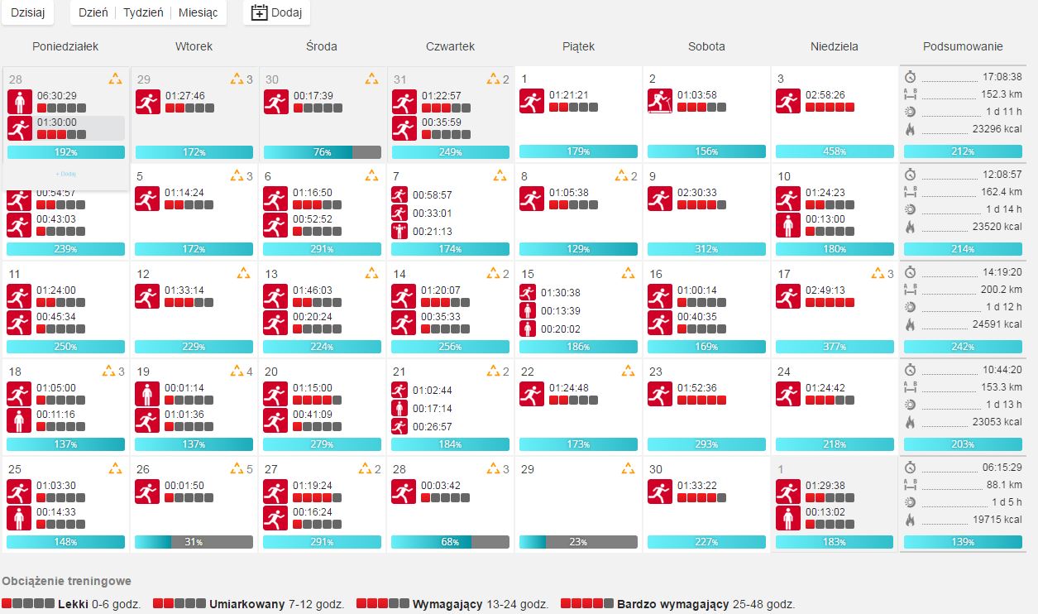
Task: Open the running icon for the 02:30:33 workout
Action: 660,199
